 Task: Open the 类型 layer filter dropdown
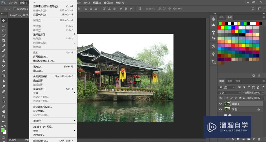coord(227,87)
